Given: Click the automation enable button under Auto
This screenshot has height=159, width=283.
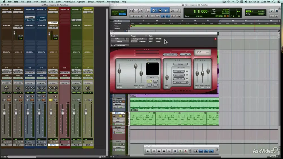Looking at the screenshot, I should point(151,39).
